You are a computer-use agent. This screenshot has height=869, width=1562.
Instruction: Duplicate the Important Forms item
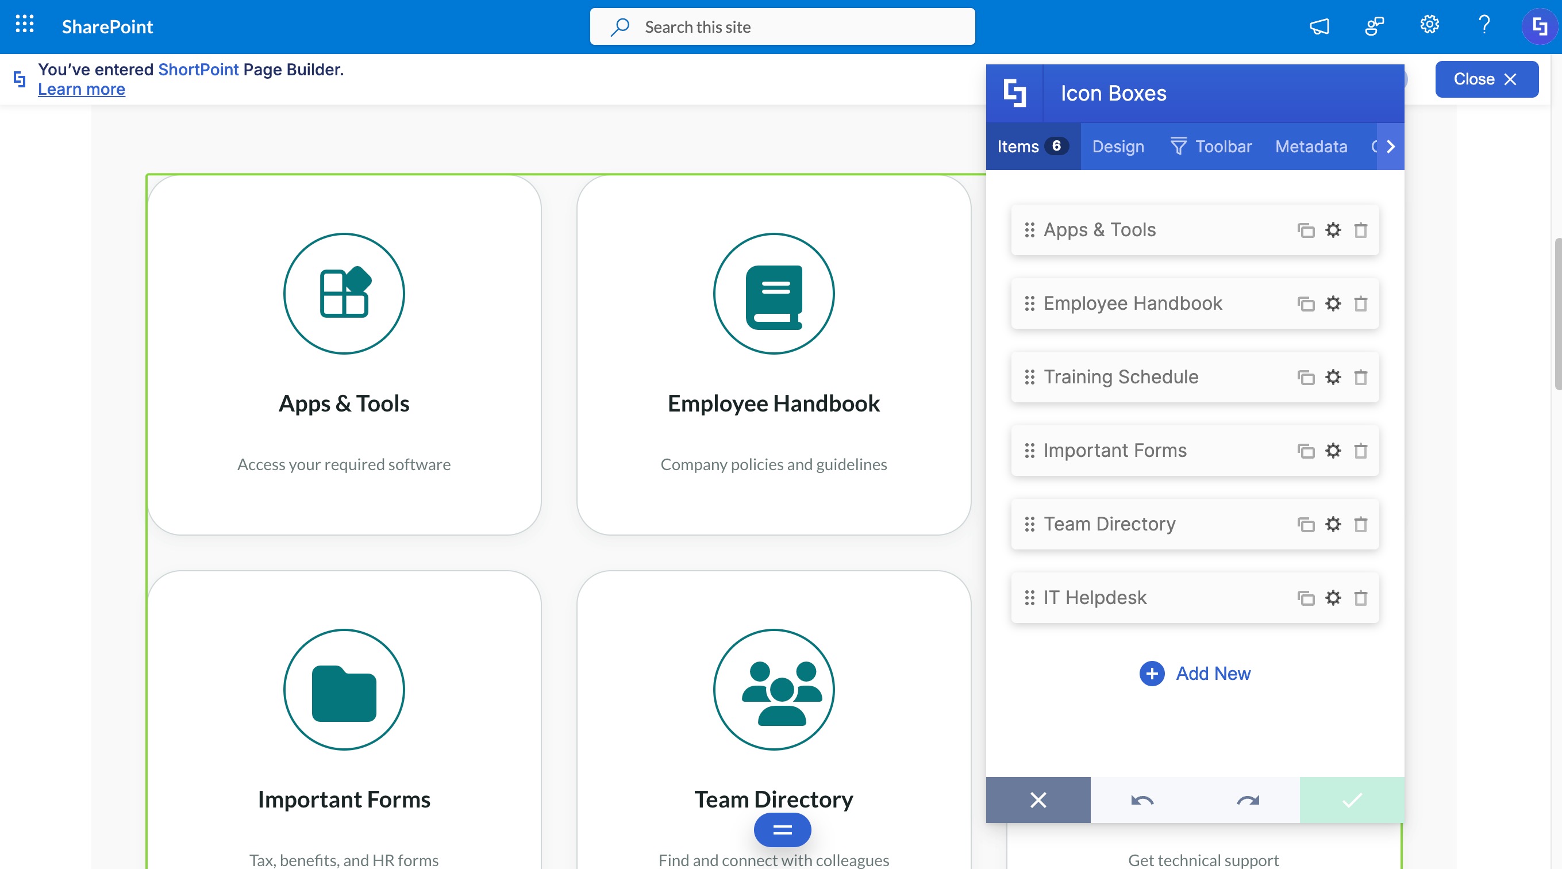[x=1306, y=451]
